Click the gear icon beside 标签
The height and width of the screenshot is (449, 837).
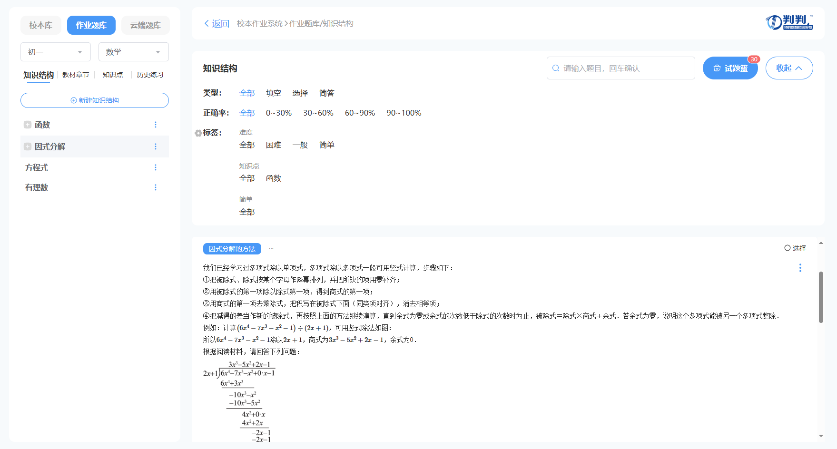[x=198, y=133]
